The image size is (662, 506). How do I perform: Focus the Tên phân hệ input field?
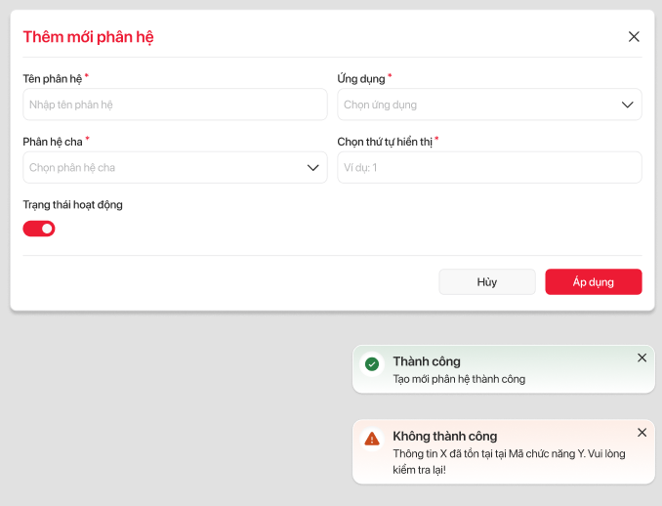[175, 105]
